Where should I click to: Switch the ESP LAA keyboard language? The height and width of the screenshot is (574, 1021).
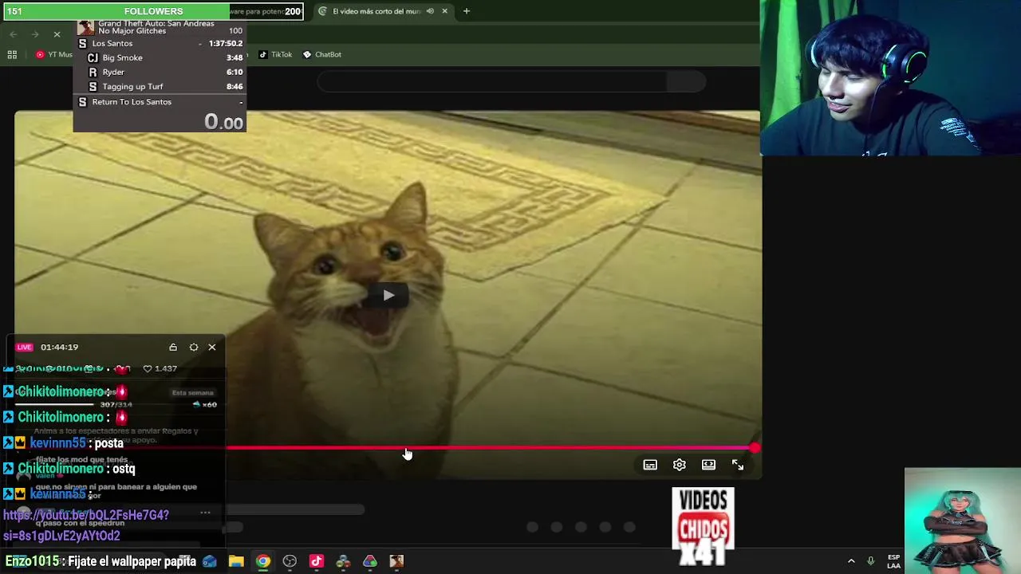coord(894,561)
